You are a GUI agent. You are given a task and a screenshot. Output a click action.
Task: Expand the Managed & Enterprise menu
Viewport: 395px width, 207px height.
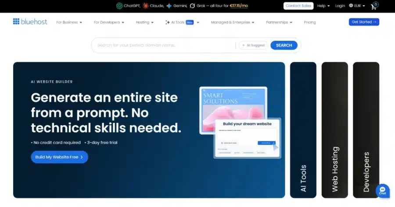pyautogui.click(x=233, y=22)
